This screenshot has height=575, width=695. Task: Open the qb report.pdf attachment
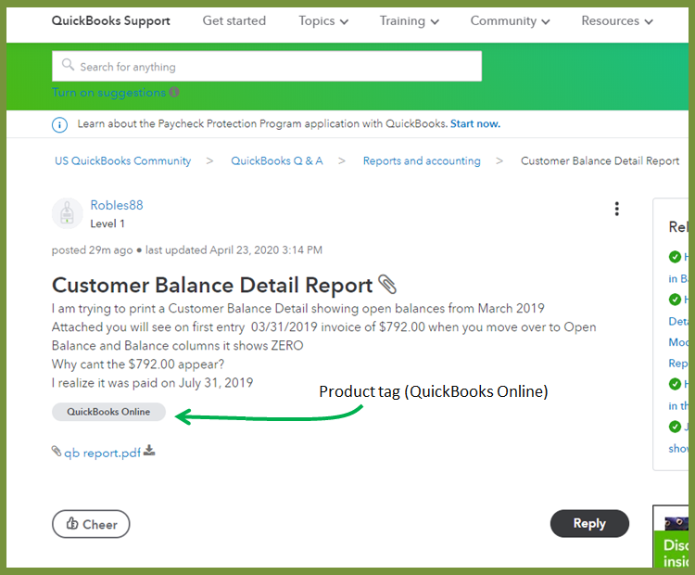click(102, 453)
